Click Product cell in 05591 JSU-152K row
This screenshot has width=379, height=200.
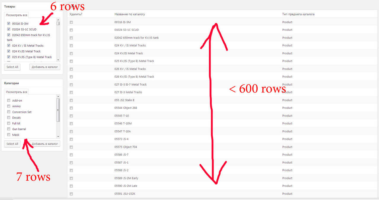click(287, 194)
